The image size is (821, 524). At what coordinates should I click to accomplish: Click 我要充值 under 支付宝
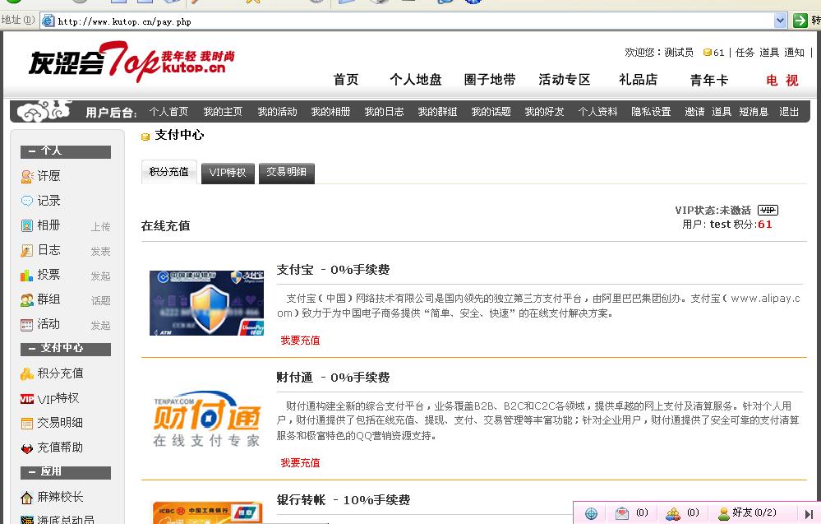tap(300, 341)
